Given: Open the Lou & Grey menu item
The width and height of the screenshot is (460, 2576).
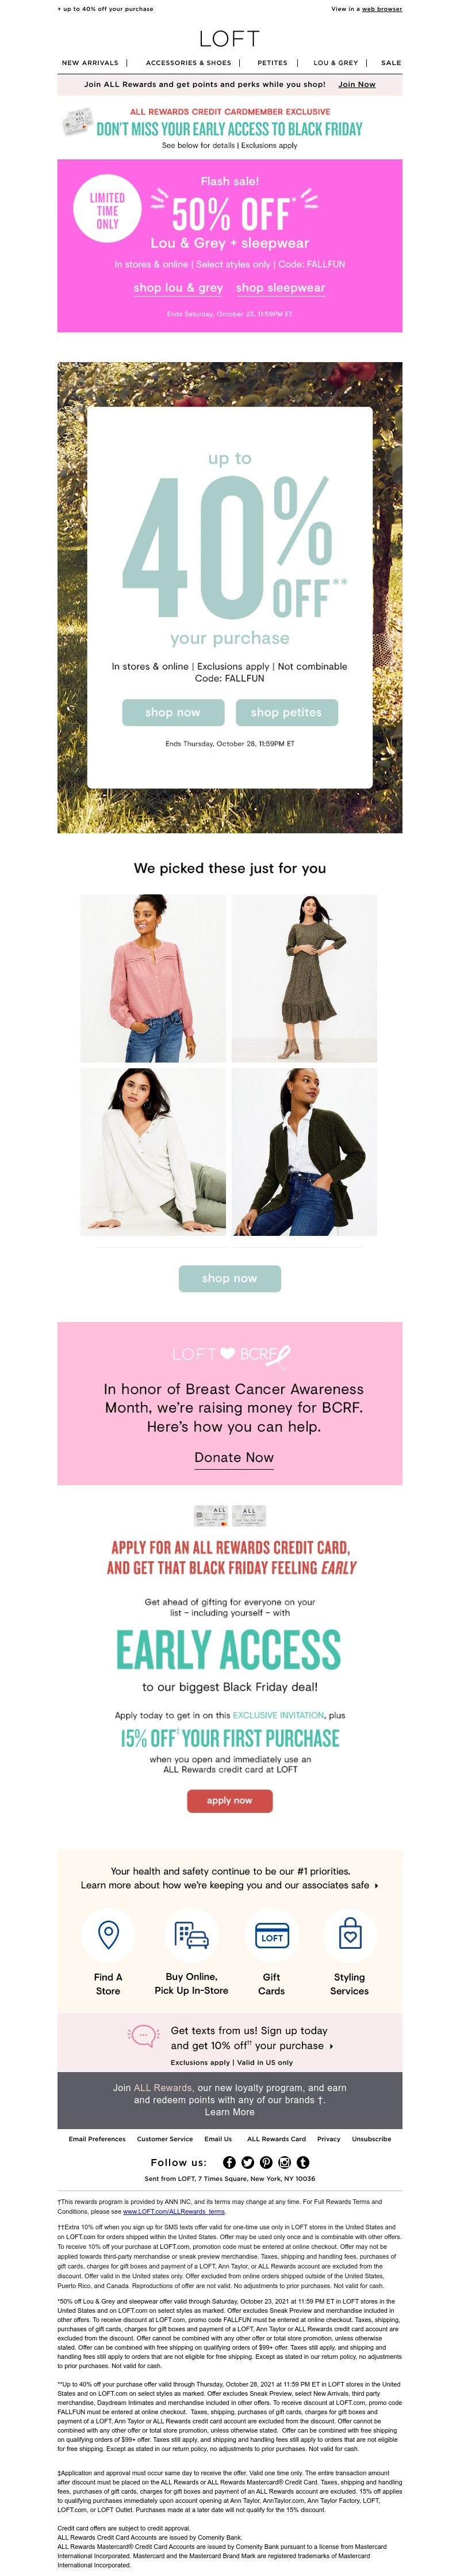Looking at the screenshot, I should [335, 62].
